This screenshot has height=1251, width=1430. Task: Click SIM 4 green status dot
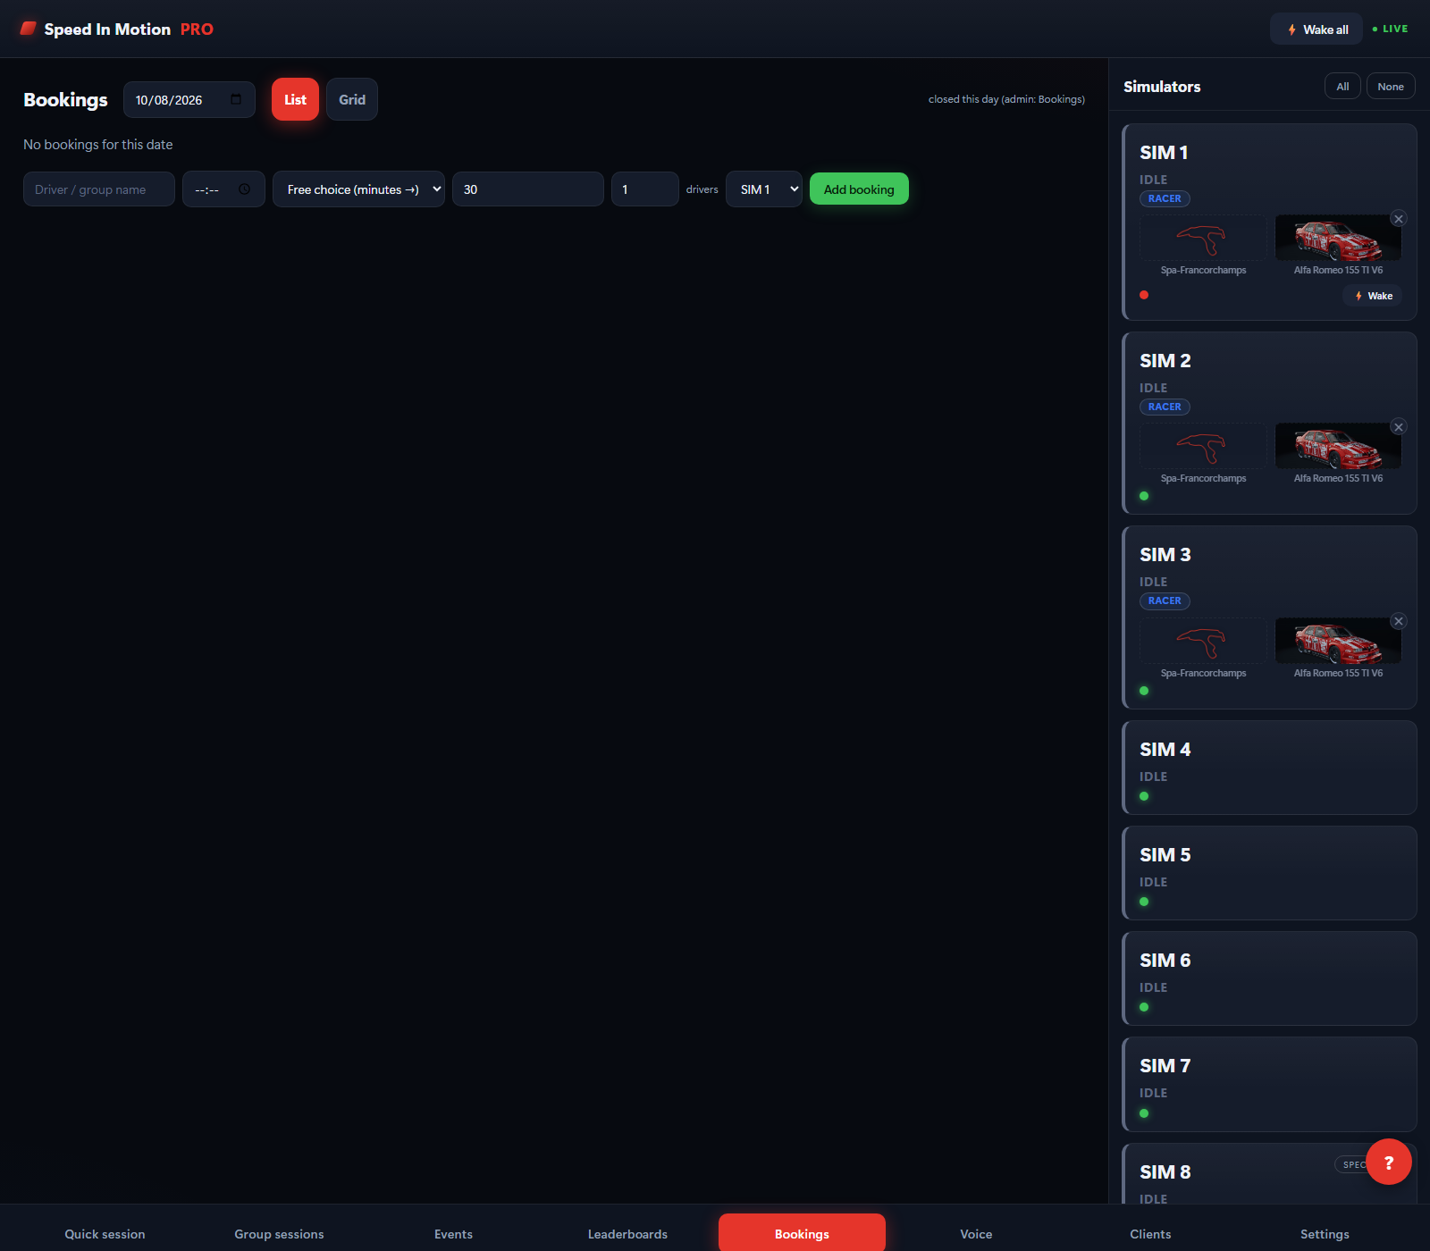point(1144,796)
